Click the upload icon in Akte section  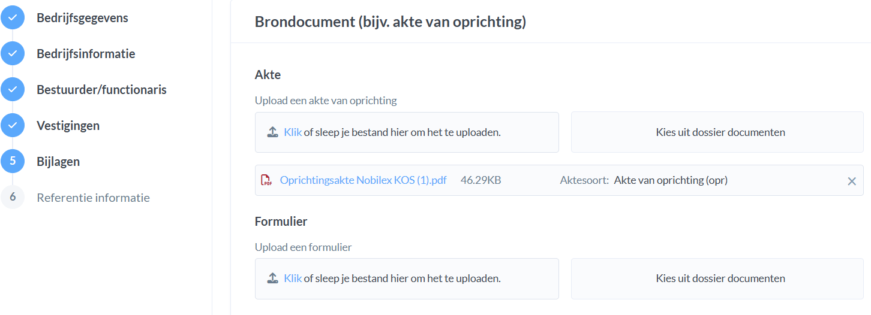pos(272,132)
